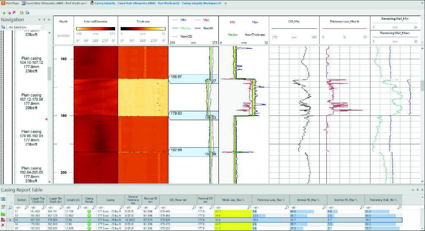The width and height of the screenshot is (425, 231).
Task: Open the Navigation panel options arrow
Action: pos(39,20)
